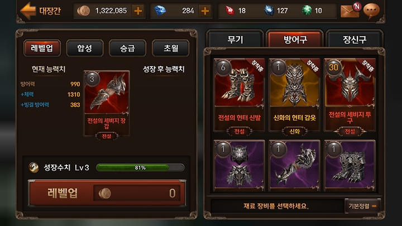The width and height of the screenshot is (402, 226).
Task: Tap the blue crystal shard icon
Action: (x=269, y=11)
